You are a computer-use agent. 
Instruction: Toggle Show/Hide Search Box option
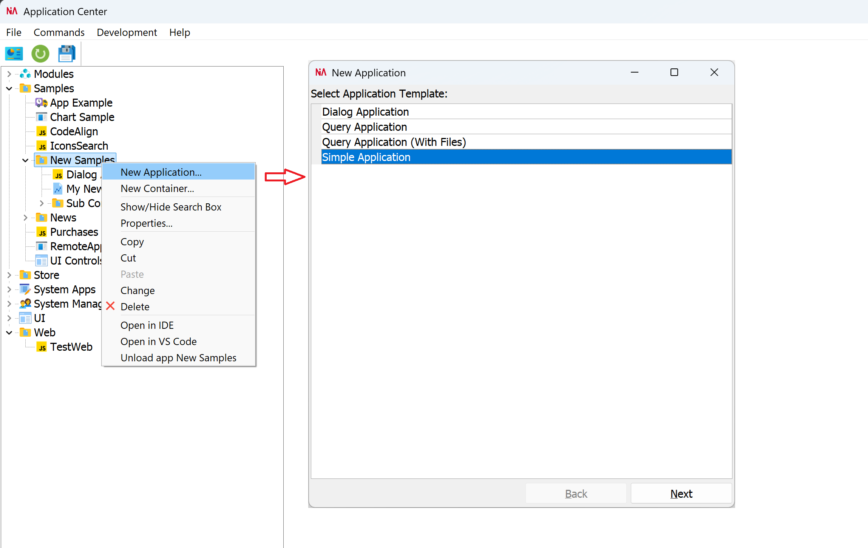[171, 207]
